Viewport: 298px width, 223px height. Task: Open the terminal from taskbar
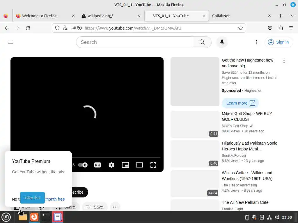click(x=46, y=217)
